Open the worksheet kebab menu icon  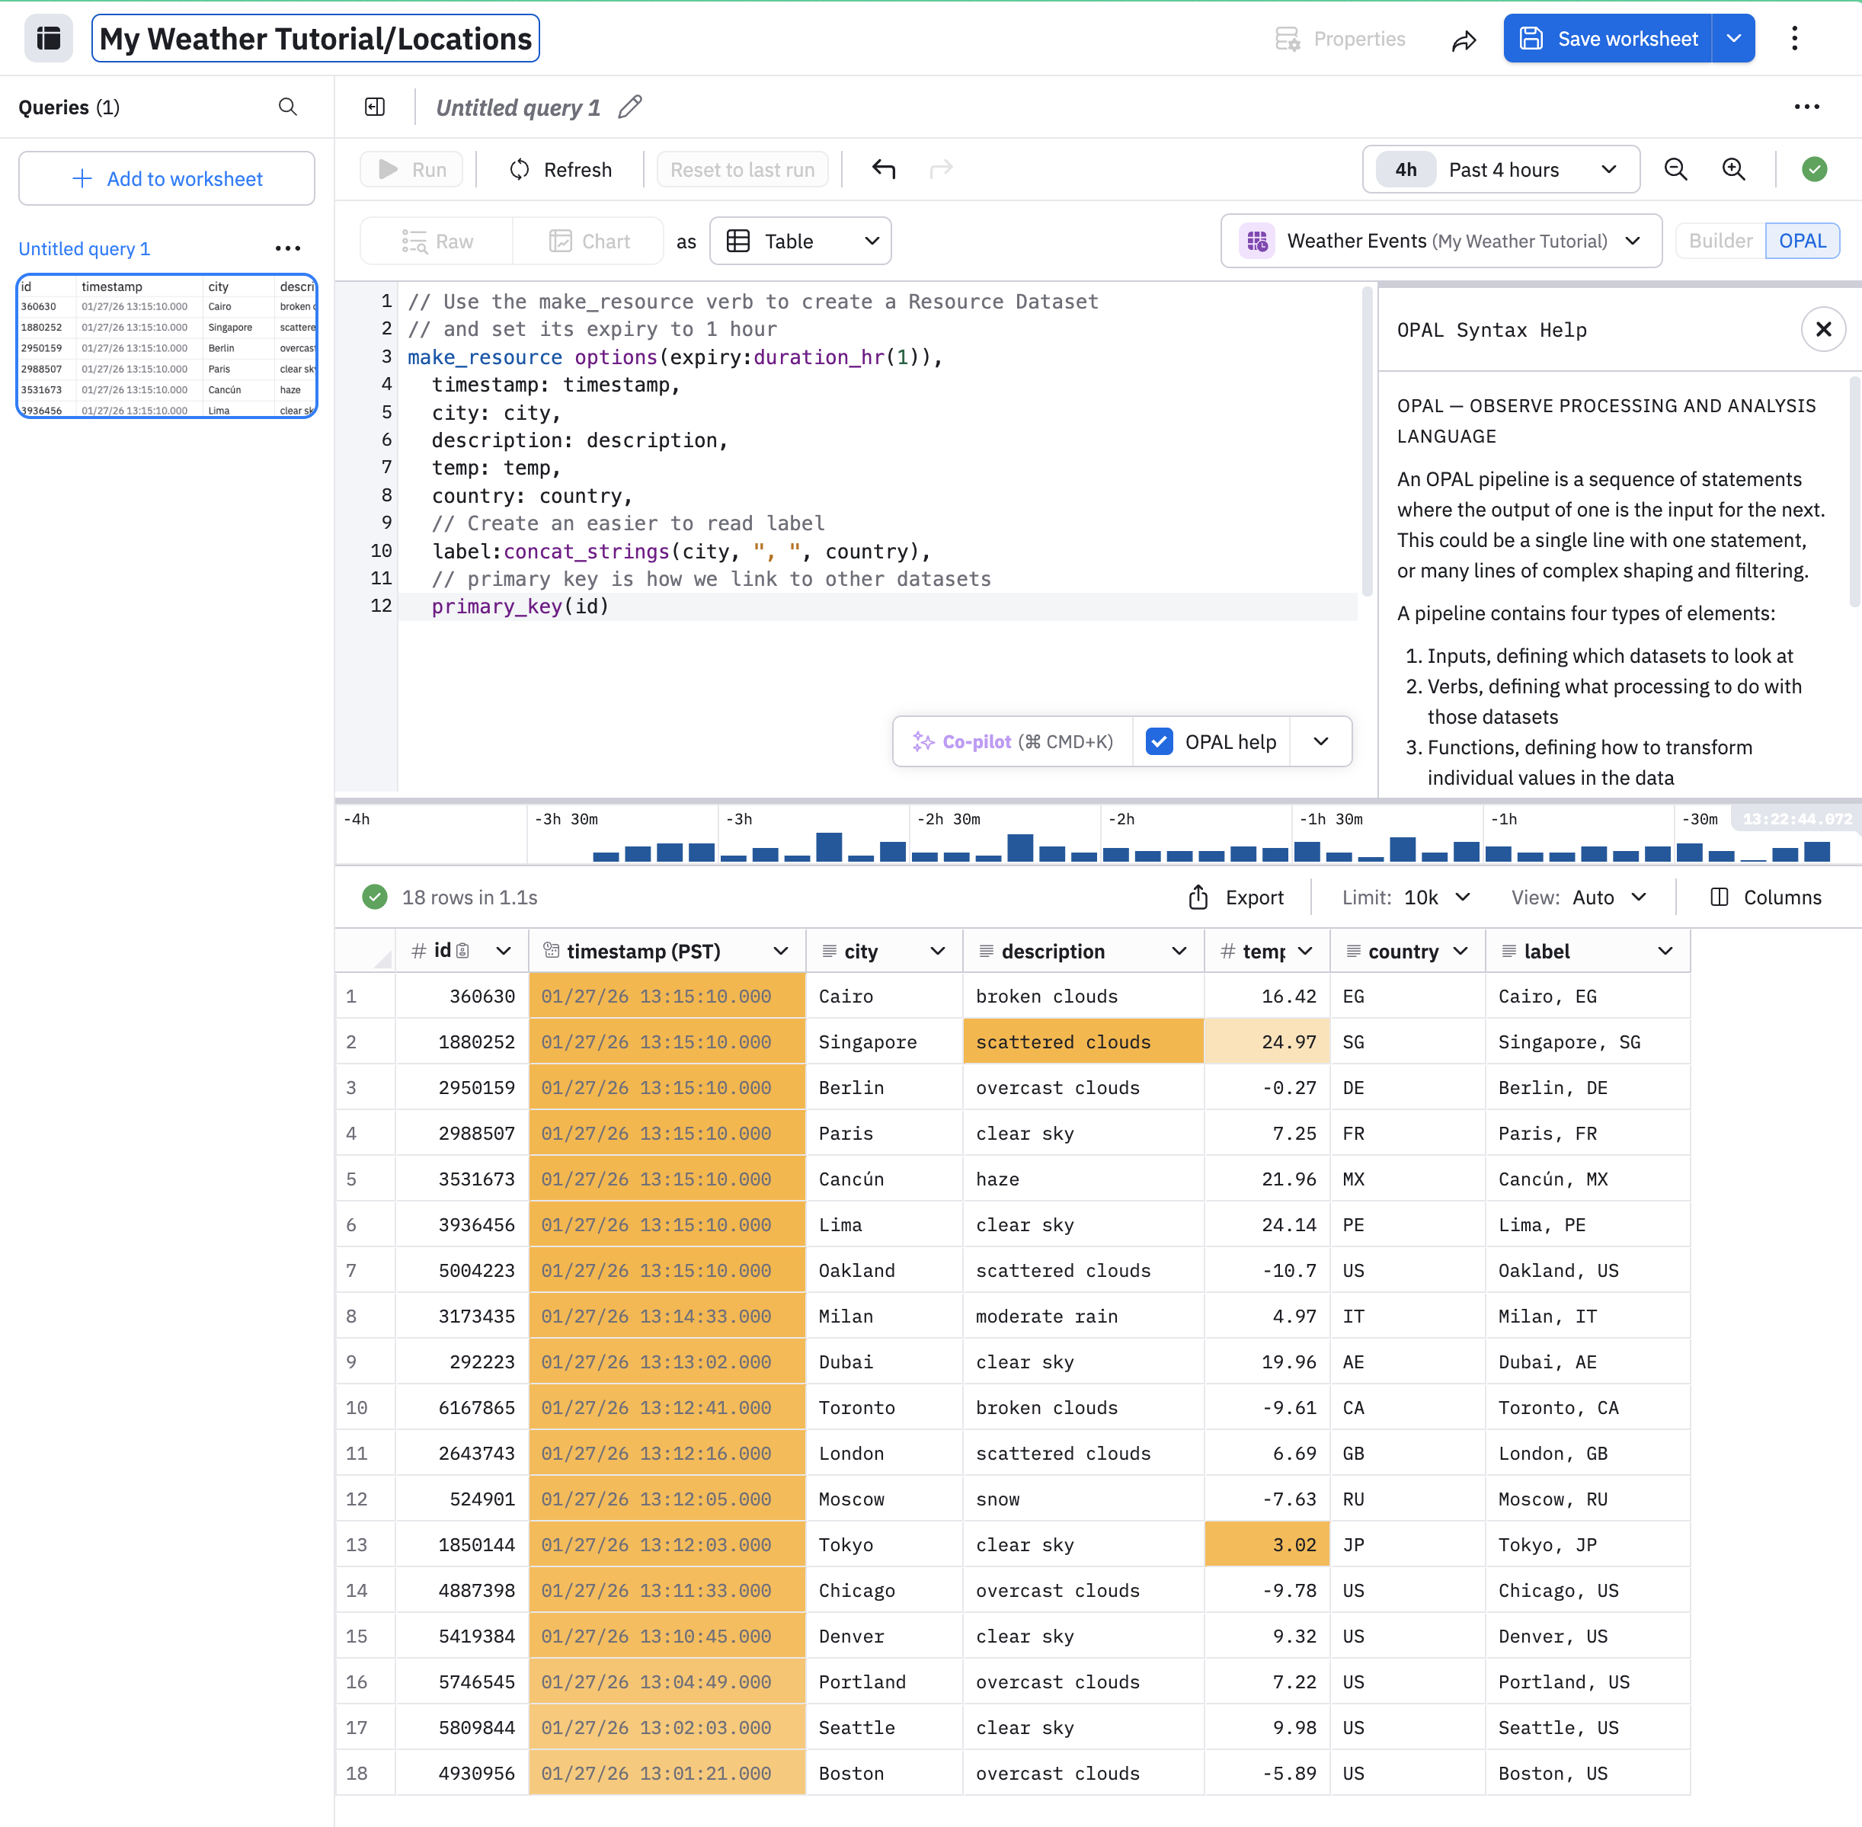[x=1794, y=40]
